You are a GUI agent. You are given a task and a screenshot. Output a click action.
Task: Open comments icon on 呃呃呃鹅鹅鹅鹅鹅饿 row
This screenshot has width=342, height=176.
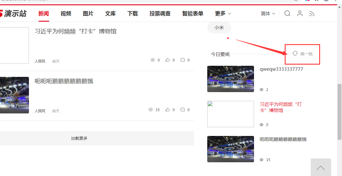pos(183,109)
